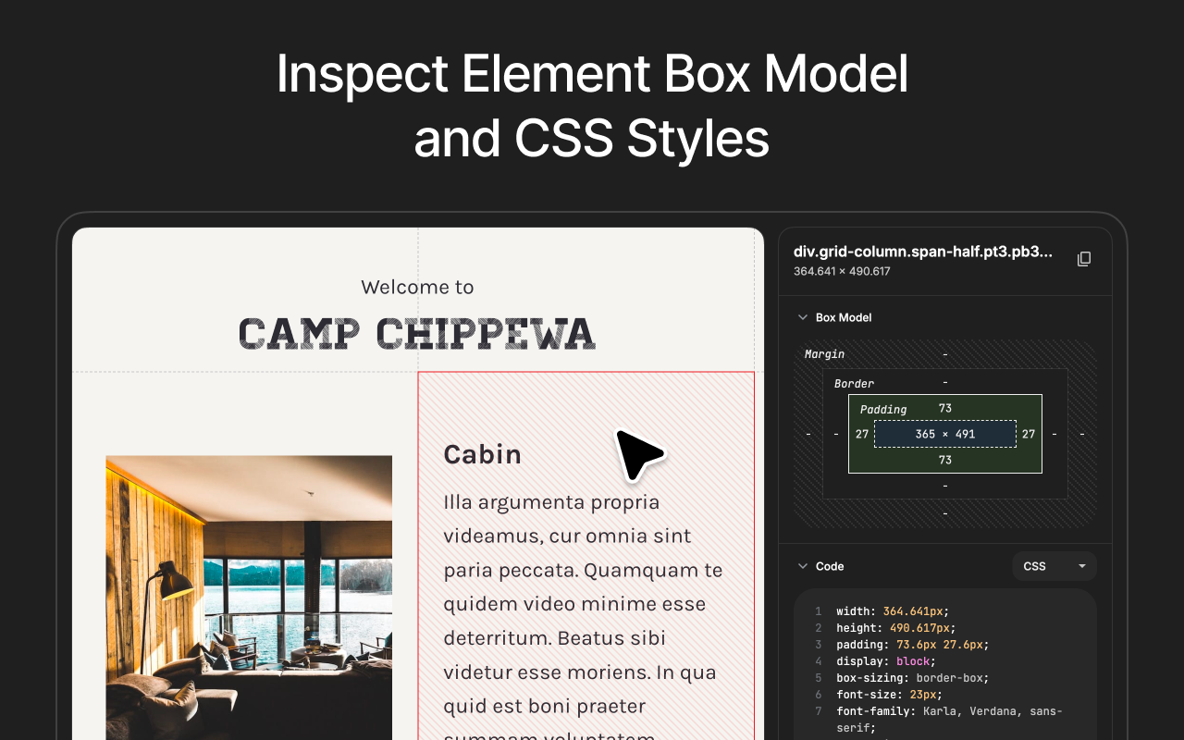Select the display: block code line
The width and height of the screenshot is (1184, 740).
pos(886,661)
